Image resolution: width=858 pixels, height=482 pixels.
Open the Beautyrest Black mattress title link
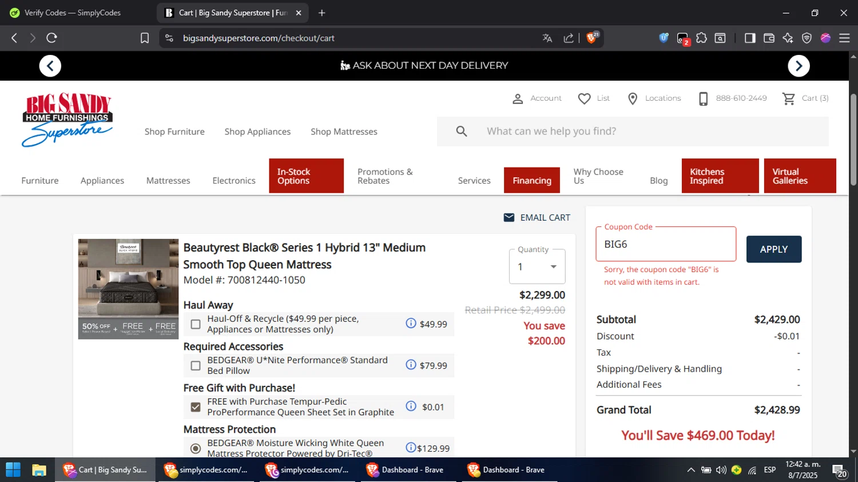(x=304, y=256)
